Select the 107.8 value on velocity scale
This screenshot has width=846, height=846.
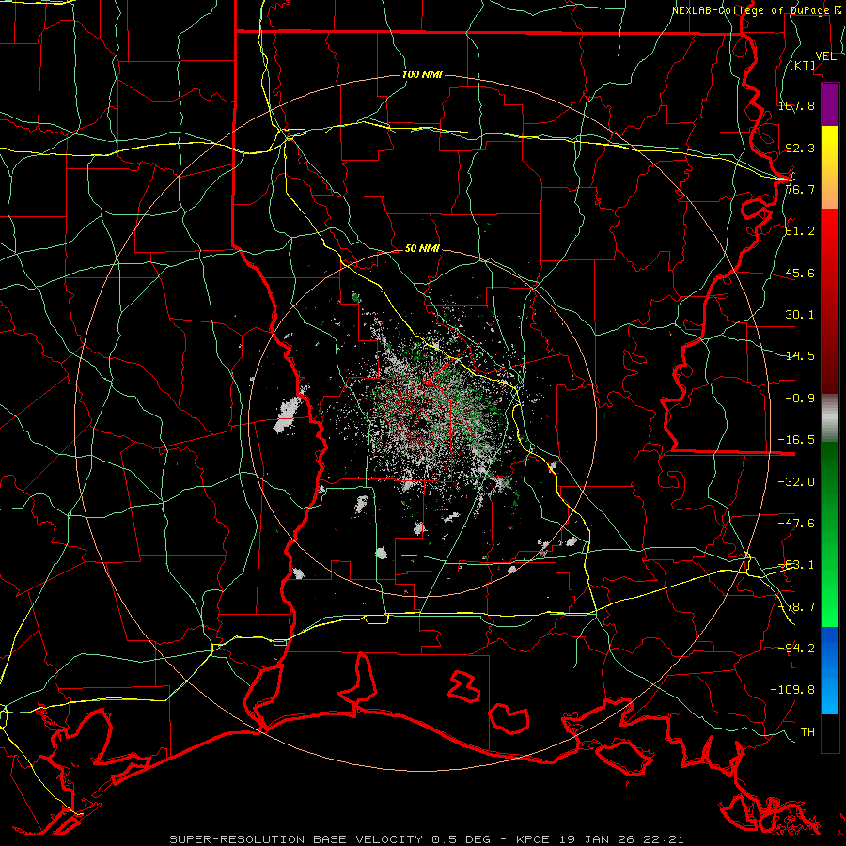[796, 105]
